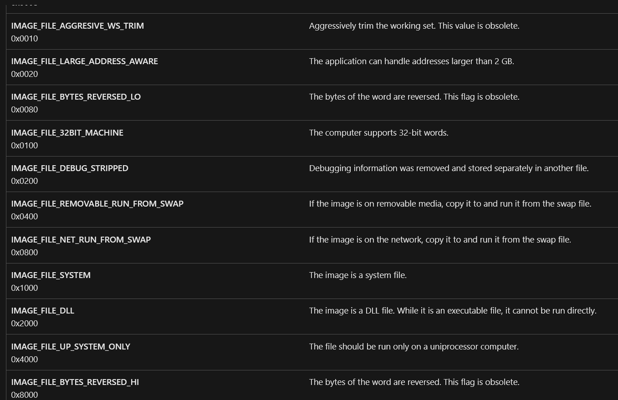
Task: Select the IMAGE_FILE_SYSTEM constant name
Action: coord(51,275)
